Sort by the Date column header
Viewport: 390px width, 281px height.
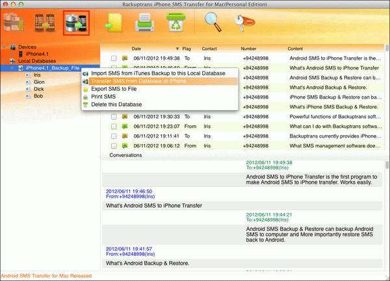136,49
